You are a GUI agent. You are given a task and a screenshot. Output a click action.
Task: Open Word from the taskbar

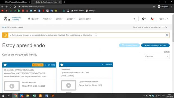pos(46,96)
